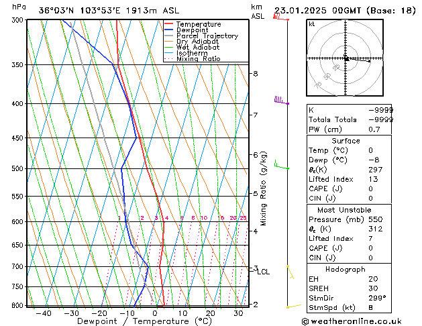
Task: Click the '8' km altitude label
Action: point(256,73)
